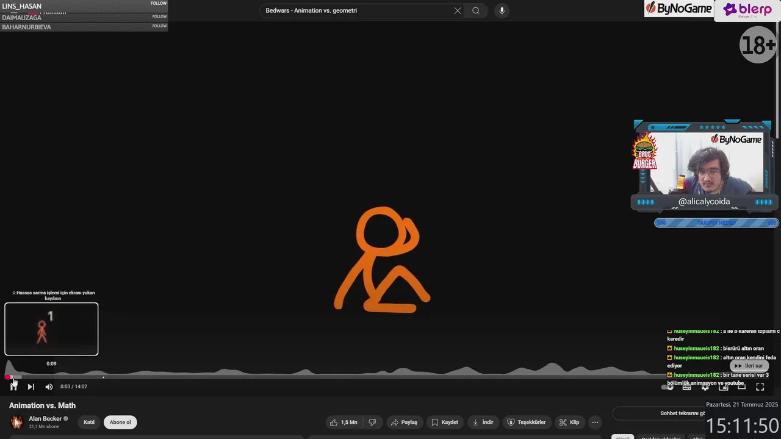Click the 0:03 / 14:02 time display
Viewport: 781px width, 439px height.
click(74, 387)
